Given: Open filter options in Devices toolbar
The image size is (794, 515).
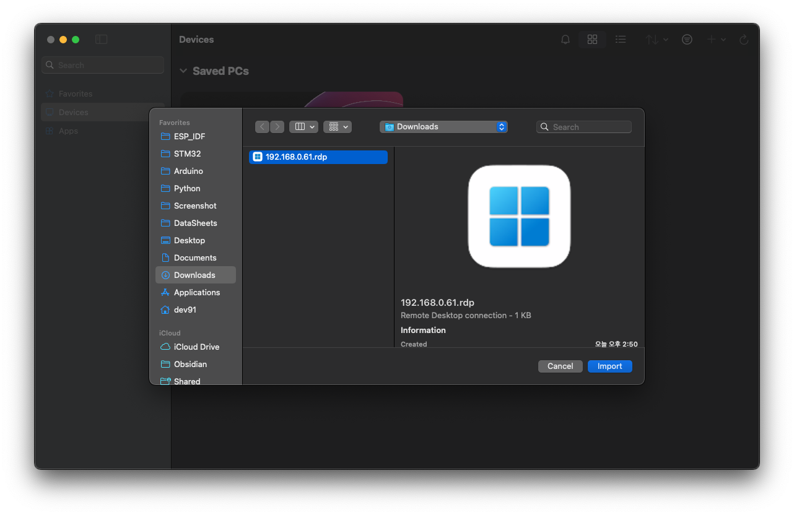Looking at the screenshot, I should (x=687, y=40).
